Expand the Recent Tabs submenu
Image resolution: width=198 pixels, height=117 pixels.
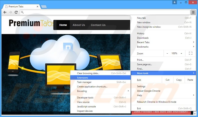[x=163, y=42]
